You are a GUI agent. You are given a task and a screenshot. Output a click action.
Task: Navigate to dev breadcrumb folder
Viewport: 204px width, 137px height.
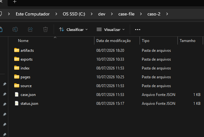point(102,14)
